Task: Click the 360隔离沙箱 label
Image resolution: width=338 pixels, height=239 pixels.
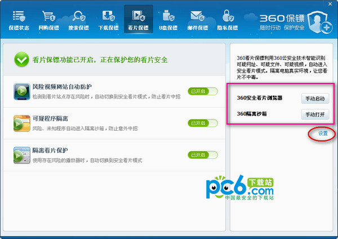Action: 252,114
